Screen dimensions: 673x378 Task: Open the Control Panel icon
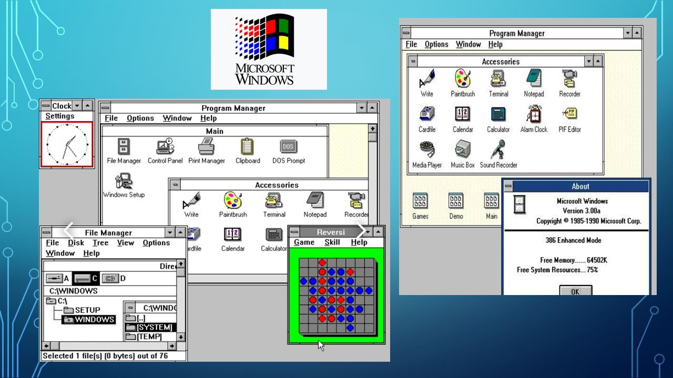pyautogui.click(x=165, y=151)
